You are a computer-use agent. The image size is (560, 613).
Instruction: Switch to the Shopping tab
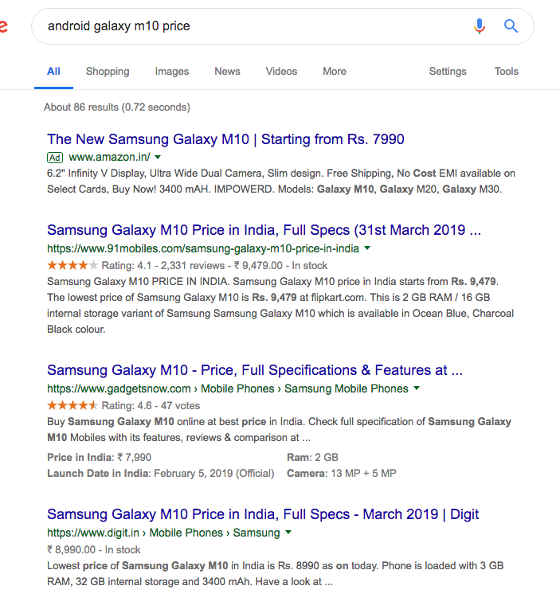[x=108, y=72]
